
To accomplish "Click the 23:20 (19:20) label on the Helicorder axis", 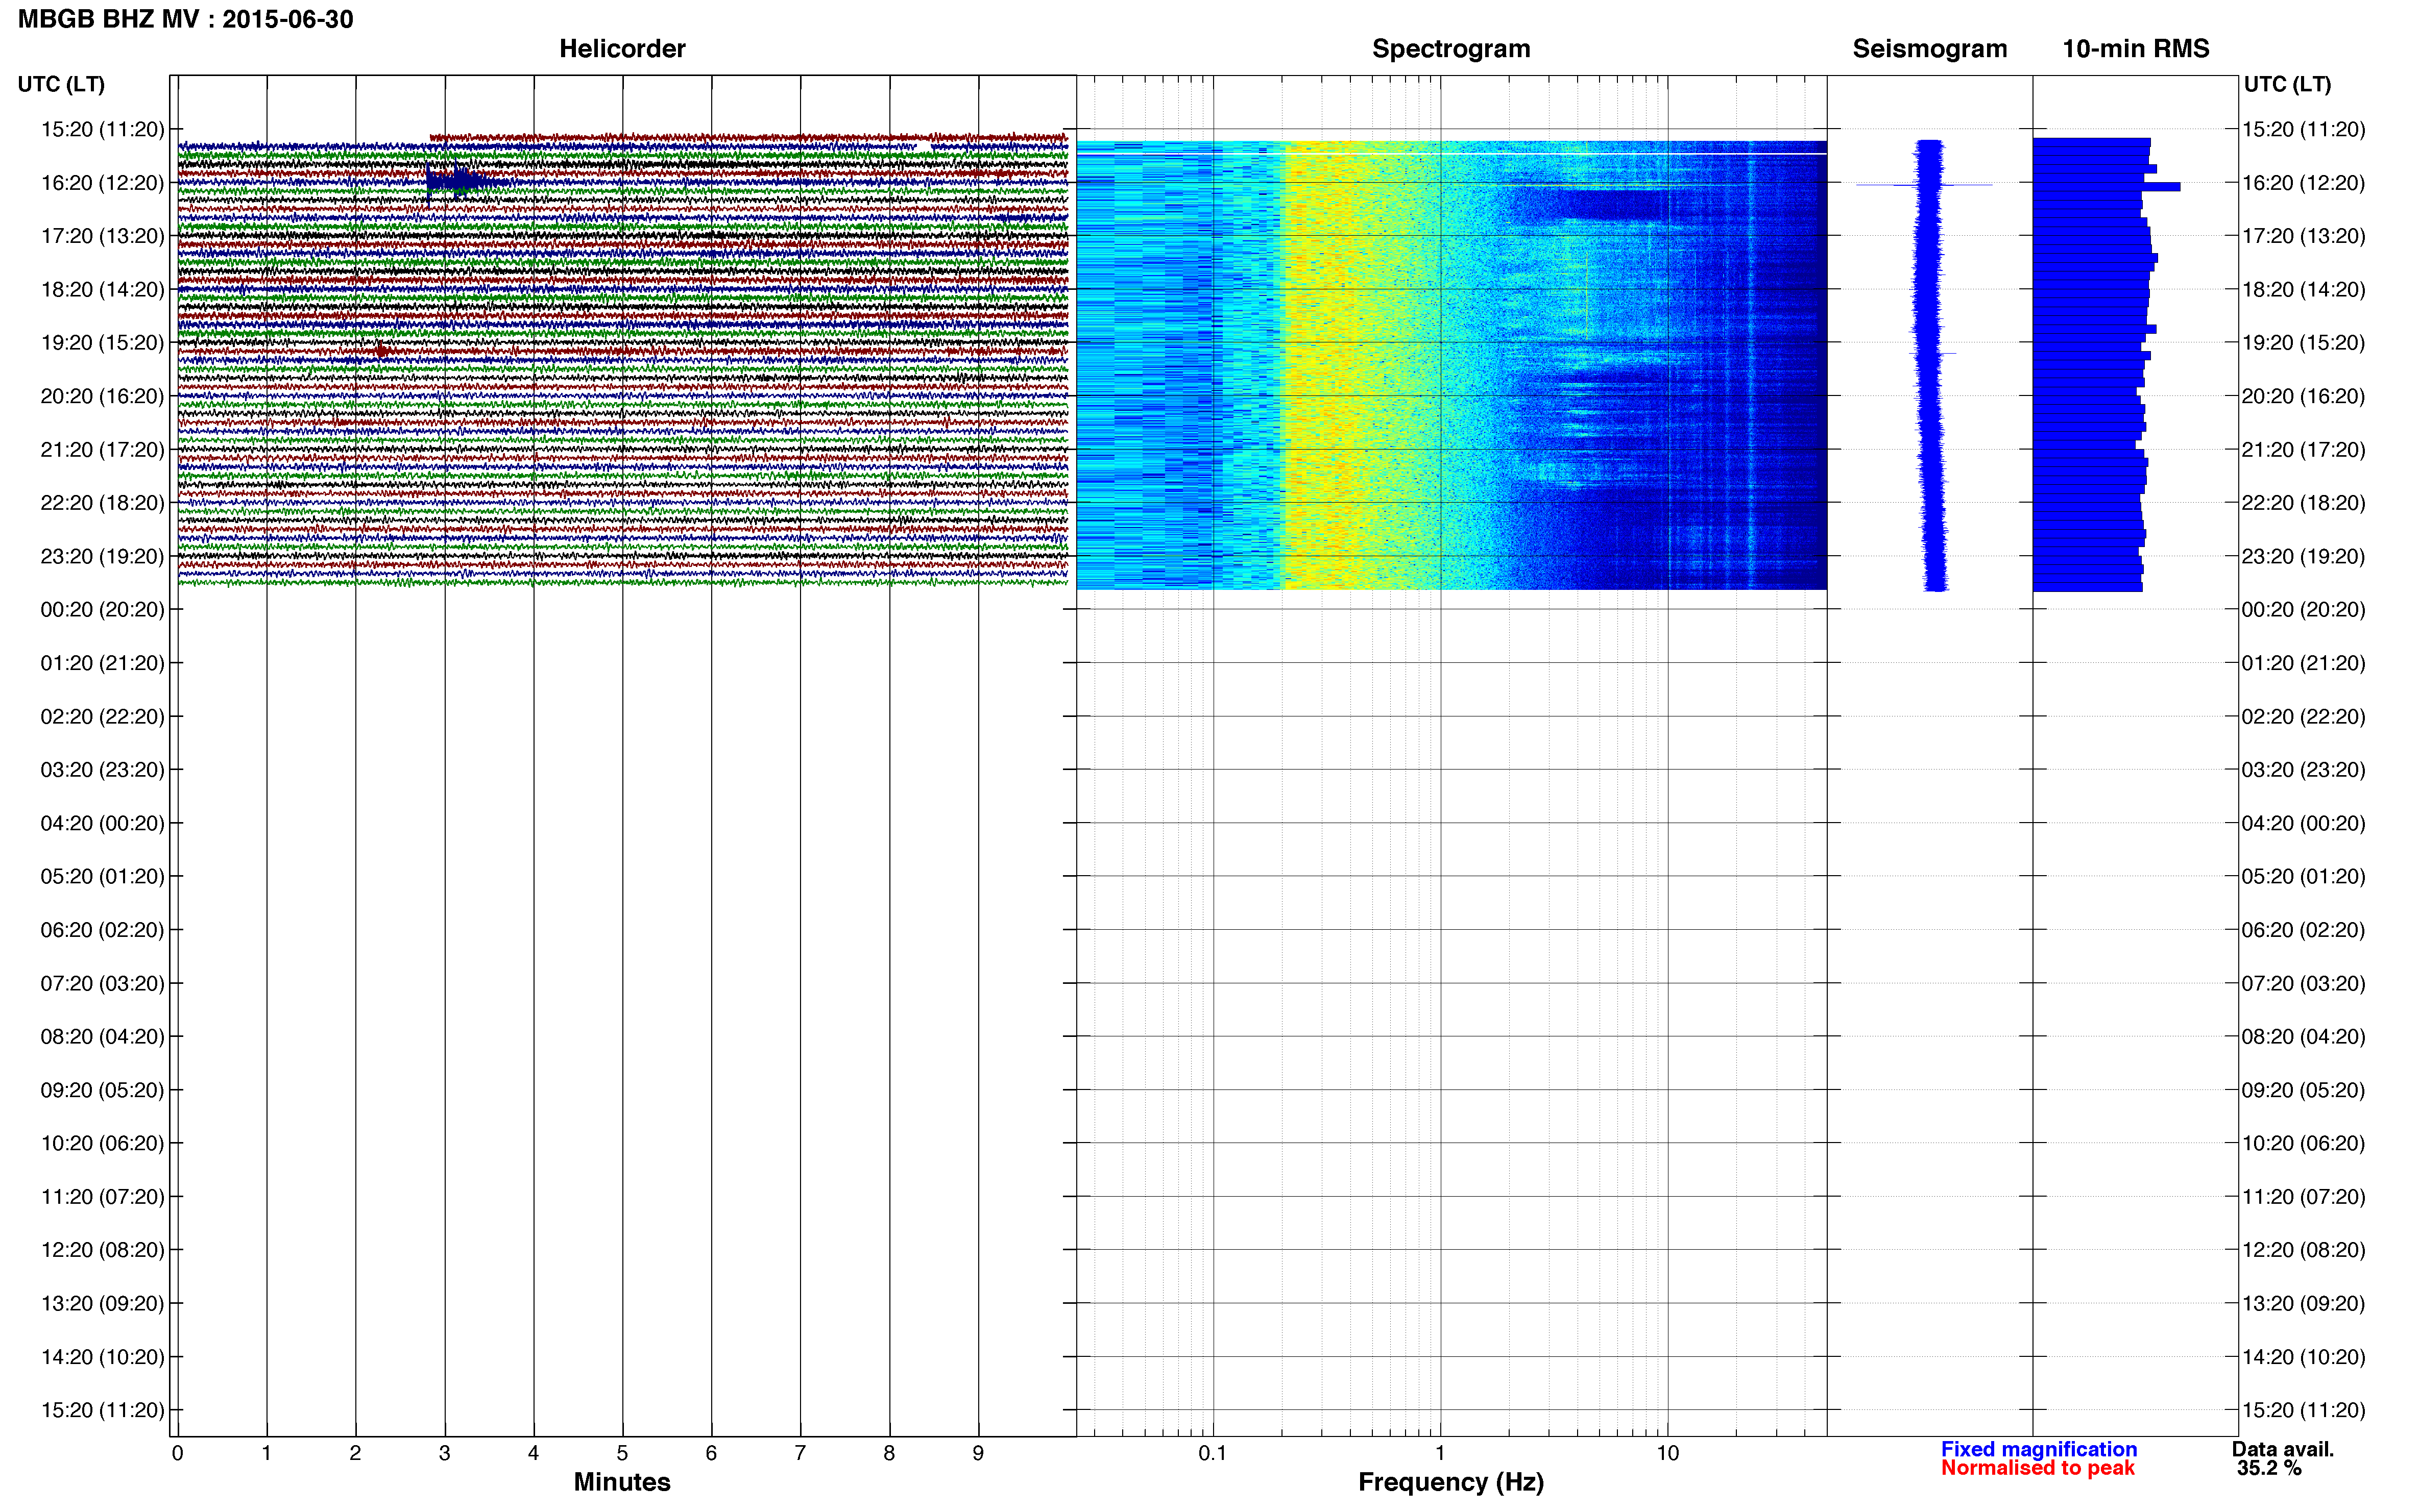I will click(102, 556).
